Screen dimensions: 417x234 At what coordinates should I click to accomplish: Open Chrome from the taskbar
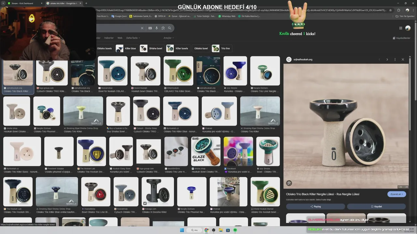tap(207, 230)
